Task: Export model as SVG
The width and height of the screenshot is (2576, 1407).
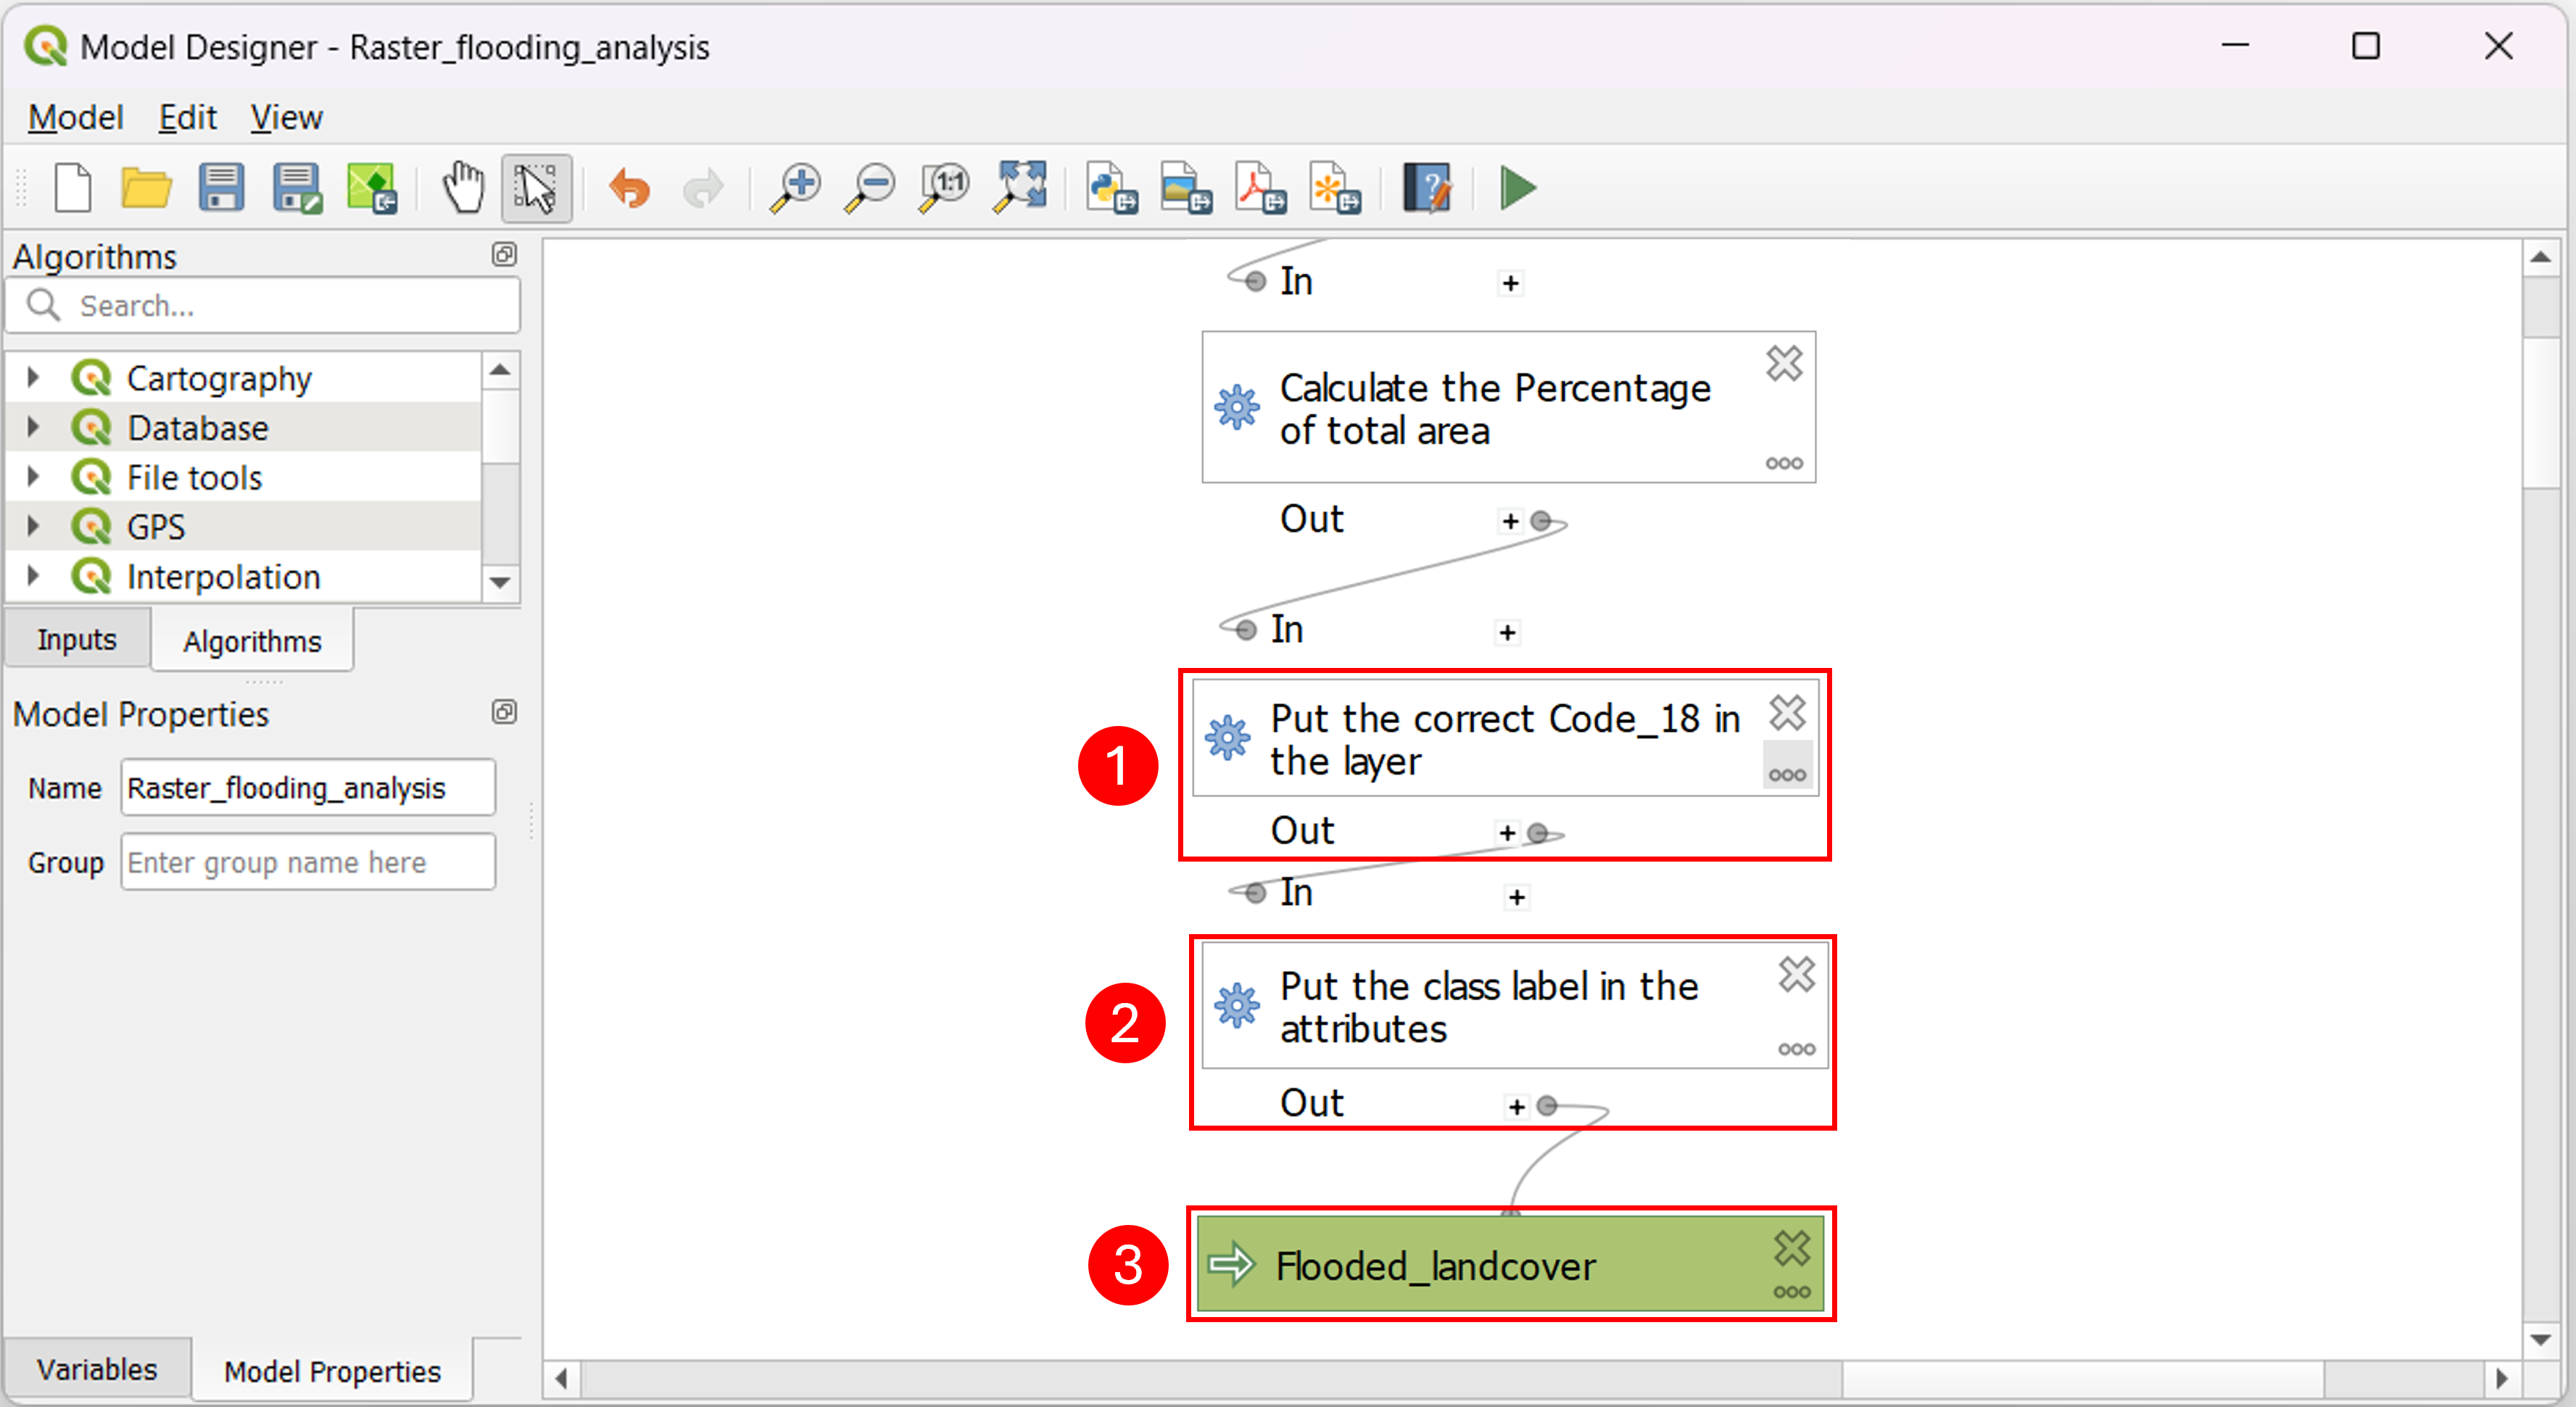Action: [1335, 187]
